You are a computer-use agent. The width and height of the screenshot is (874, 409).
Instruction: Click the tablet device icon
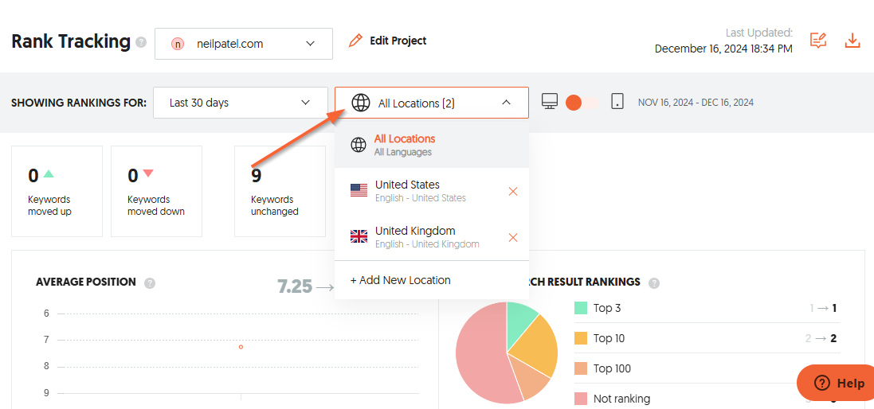(617, 102)
